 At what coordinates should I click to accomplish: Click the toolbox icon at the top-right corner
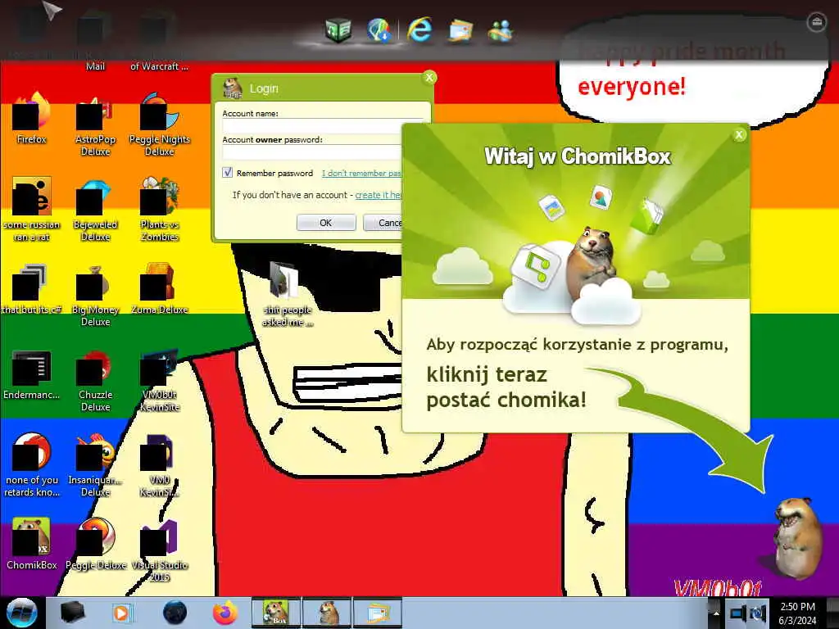(817, 22)
